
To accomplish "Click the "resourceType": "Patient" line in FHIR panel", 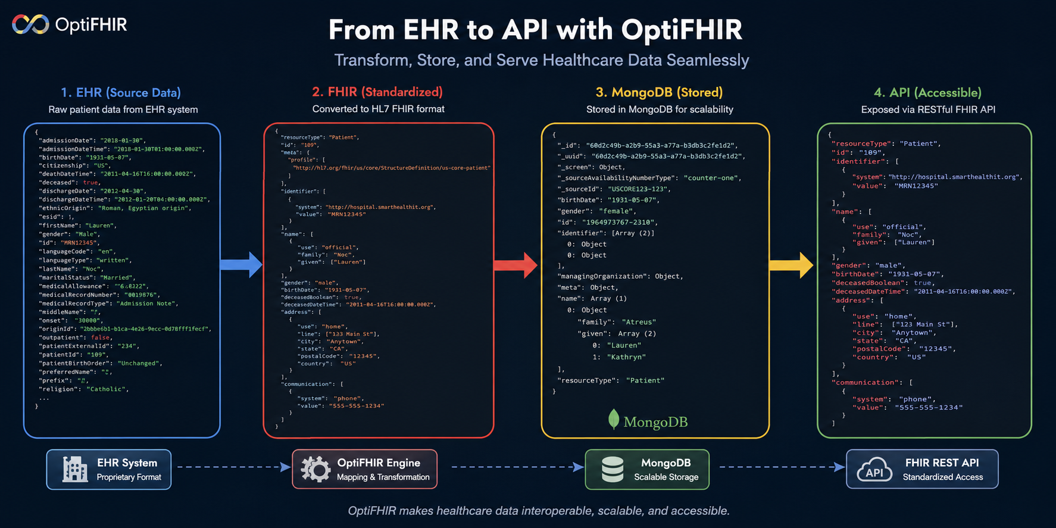I will tap(320, 138).
